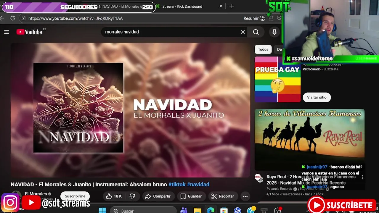The height and width of the screenshot is (213, 379).
Task: Open Microsoft Store from taskbar
Action: tap(224, 210)
